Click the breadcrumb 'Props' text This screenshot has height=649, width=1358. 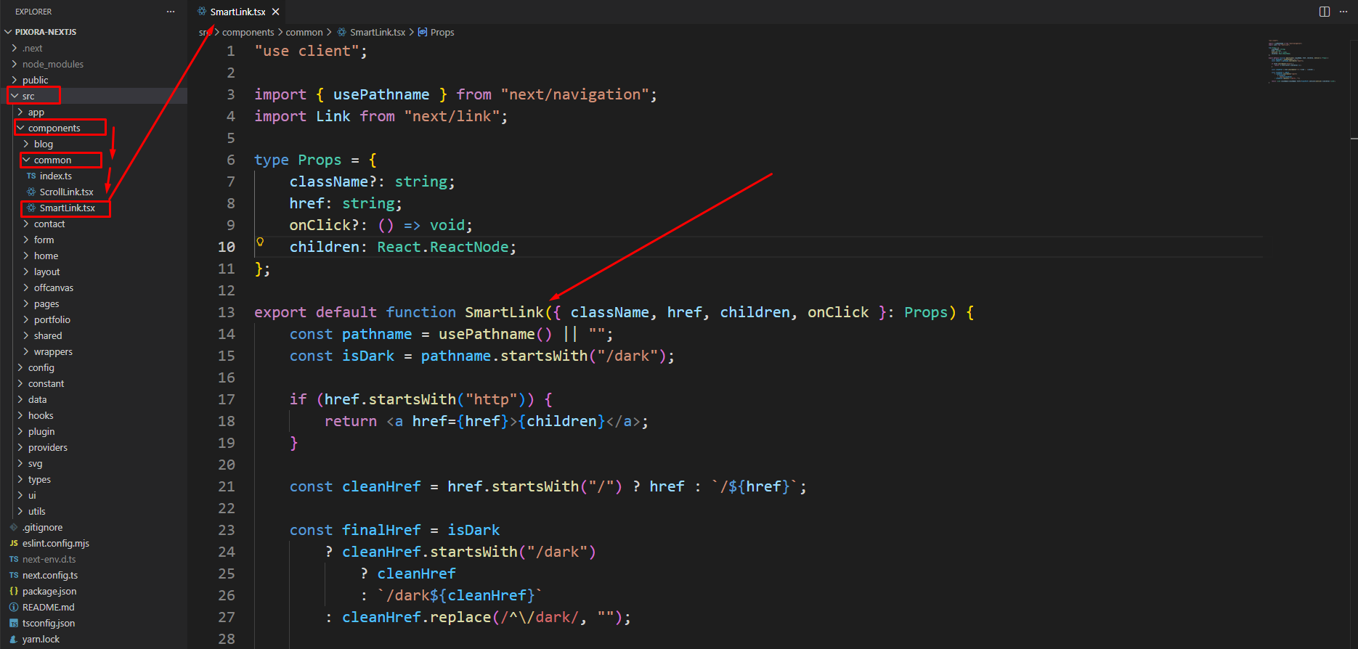click(x=442, y=32)
